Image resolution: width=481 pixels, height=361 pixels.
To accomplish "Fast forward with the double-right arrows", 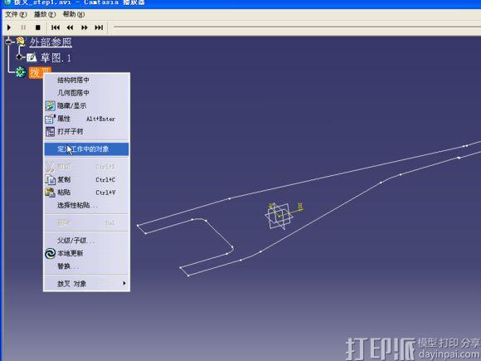I will [85, 27].
